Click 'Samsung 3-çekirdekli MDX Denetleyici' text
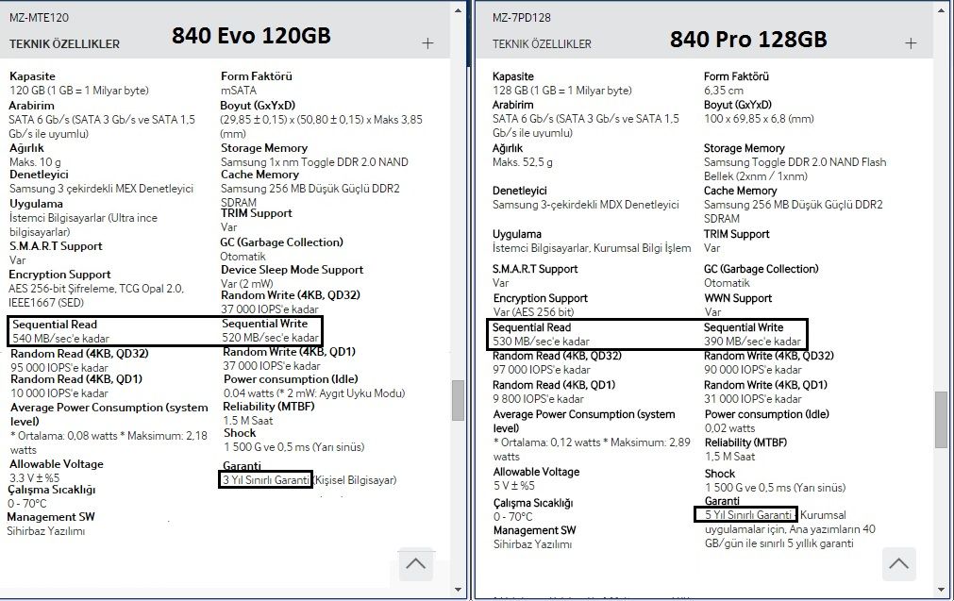954x601 pixels. pos(586,205)
